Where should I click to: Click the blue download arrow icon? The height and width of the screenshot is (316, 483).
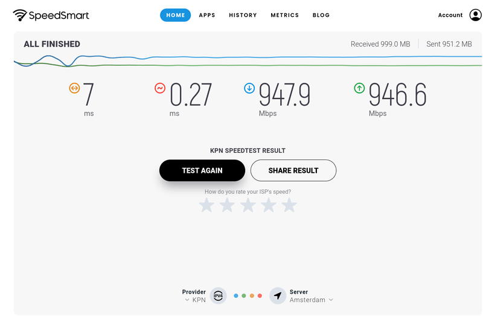point(249,88)
